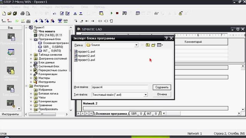This screenshot has width=246, height=138.
Task: Select file проект3.awl
Action: (85, 60)
